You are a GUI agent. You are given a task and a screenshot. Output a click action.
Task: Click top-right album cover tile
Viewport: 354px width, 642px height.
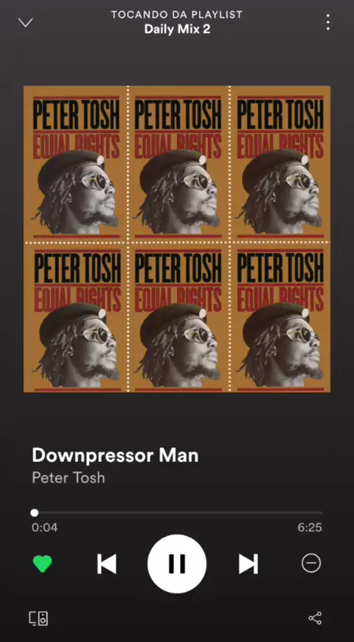click(280, 163)
